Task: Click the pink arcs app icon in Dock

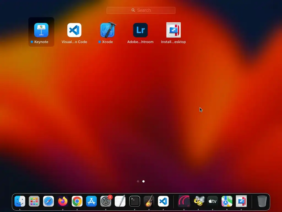Action: click(x=184, y=201)
